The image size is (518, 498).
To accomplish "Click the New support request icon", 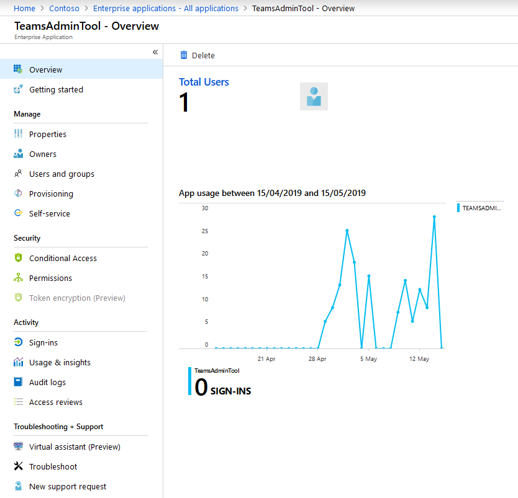I will point(18,486).
